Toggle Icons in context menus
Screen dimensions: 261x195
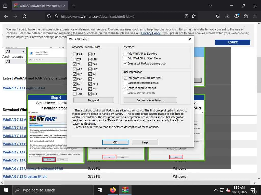pos(125,88)
